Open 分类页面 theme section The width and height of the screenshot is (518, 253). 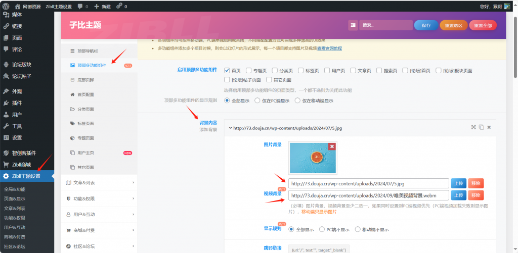click(x=99, y=109)
